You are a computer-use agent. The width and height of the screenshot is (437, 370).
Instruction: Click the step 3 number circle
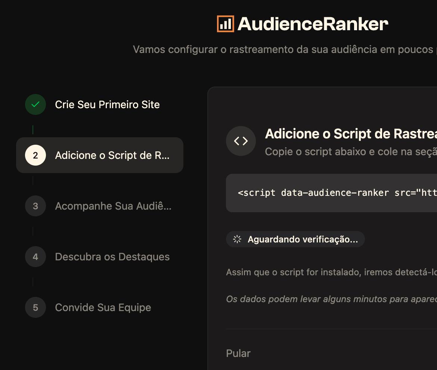(35, 206)
